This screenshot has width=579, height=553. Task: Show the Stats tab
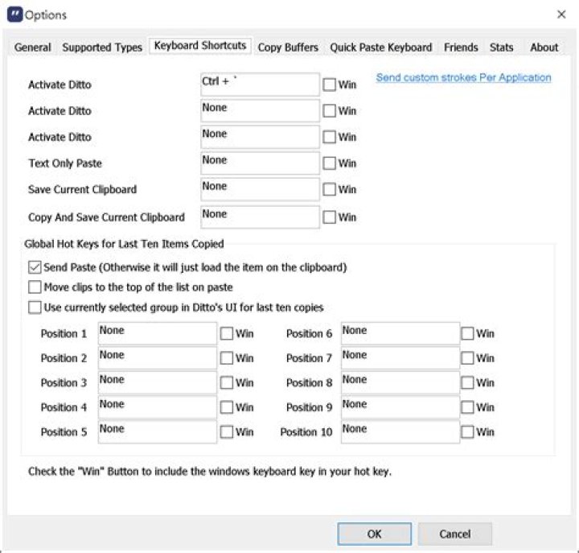[501, 47]
